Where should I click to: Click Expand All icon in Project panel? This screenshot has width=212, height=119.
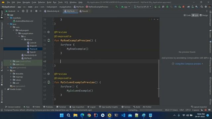pyautogui.click(x=27, y=11)
